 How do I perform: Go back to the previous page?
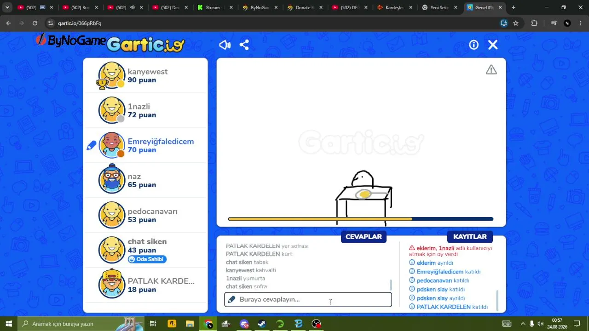8,23
